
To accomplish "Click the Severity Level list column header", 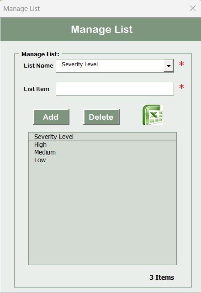I will point(102,136).
